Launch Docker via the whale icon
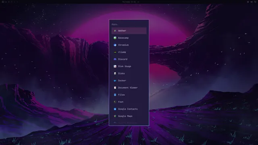 [x=115, y=81]
